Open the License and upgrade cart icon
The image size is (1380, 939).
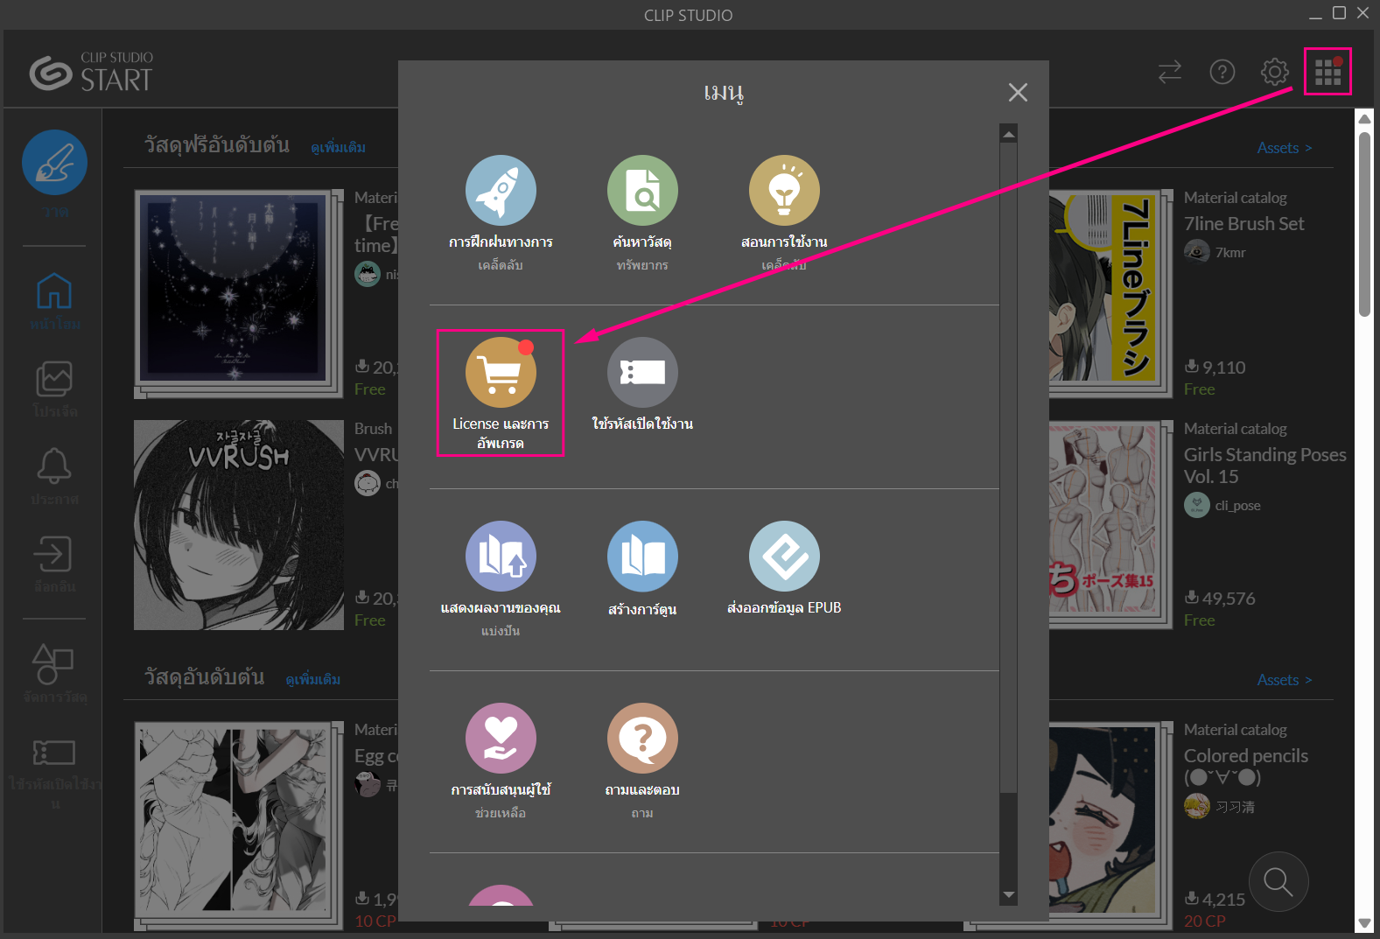point(501,373)
